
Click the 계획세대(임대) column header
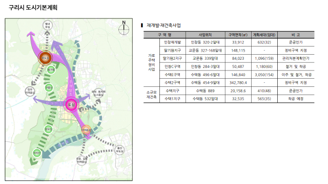coord(264,35)
